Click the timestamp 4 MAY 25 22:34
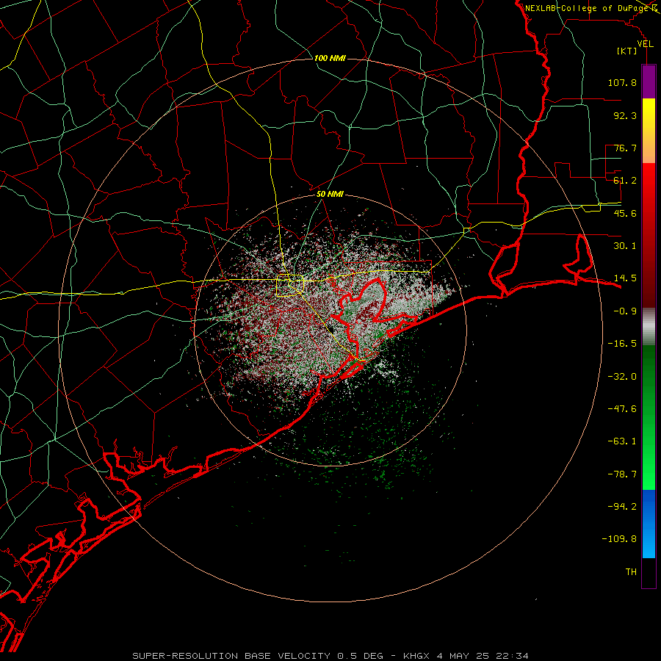 (483, 656)
